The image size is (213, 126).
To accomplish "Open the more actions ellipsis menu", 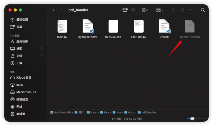I will pyautogui.click(x=191, y=10).
